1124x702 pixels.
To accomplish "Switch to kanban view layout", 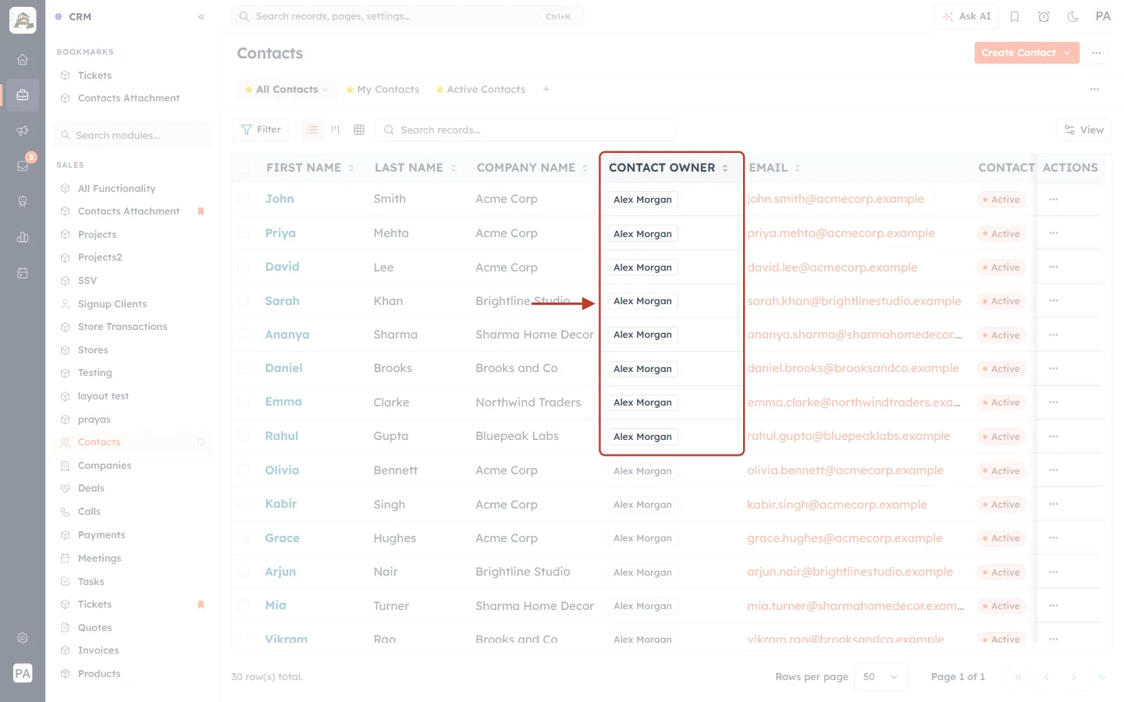I will [336, 129].
